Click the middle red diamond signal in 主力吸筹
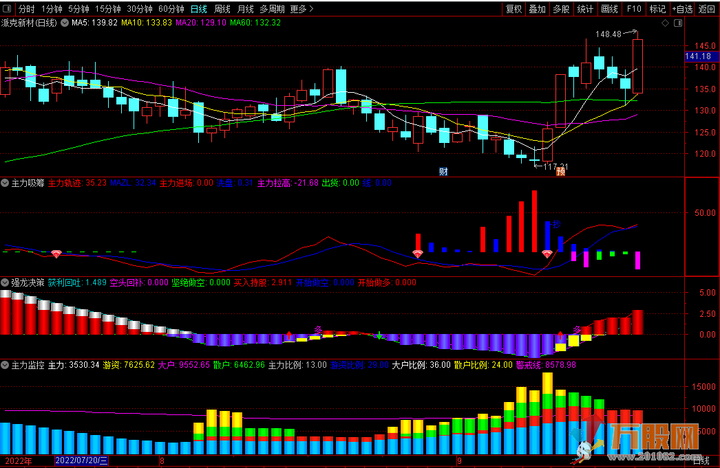The width and height of the screenshot is (720, 468). pos(417,254)
